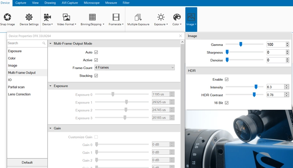Click the Gamma slider handle
This screenshot has height=168, width=293.
tap(241, 44)
